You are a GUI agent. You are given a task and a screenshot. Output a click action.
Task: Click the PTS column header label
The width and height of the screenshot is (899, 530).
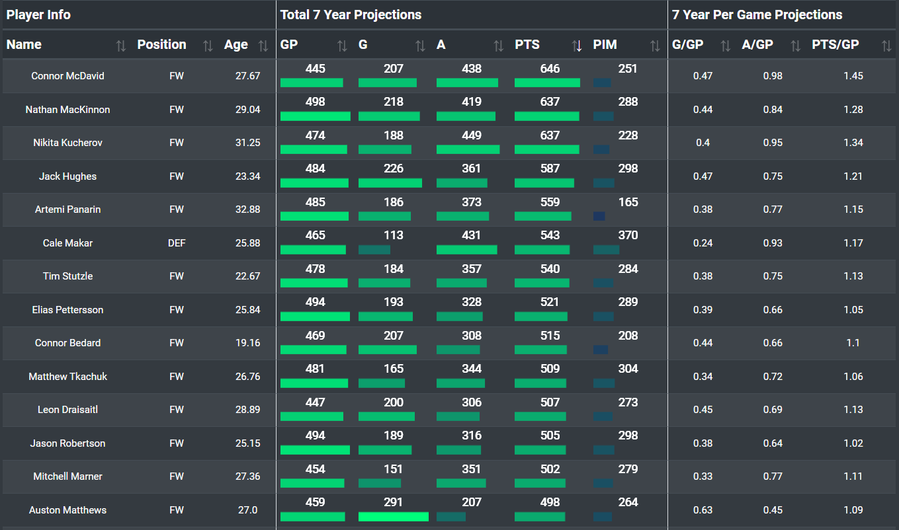tap(527, 44)
